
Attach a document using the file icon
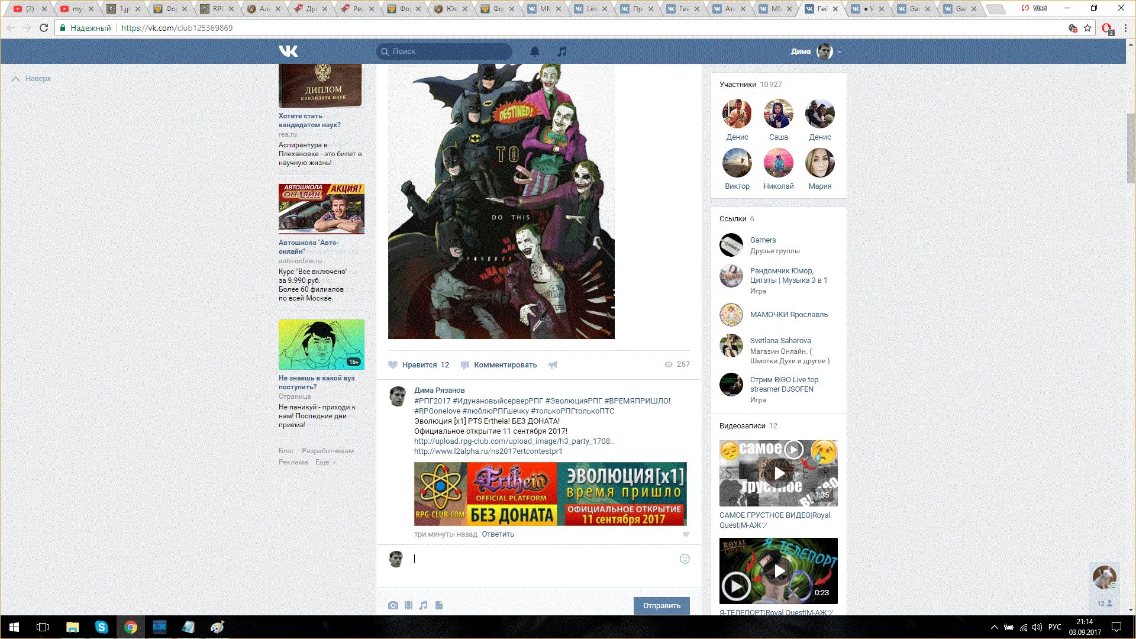439,605
